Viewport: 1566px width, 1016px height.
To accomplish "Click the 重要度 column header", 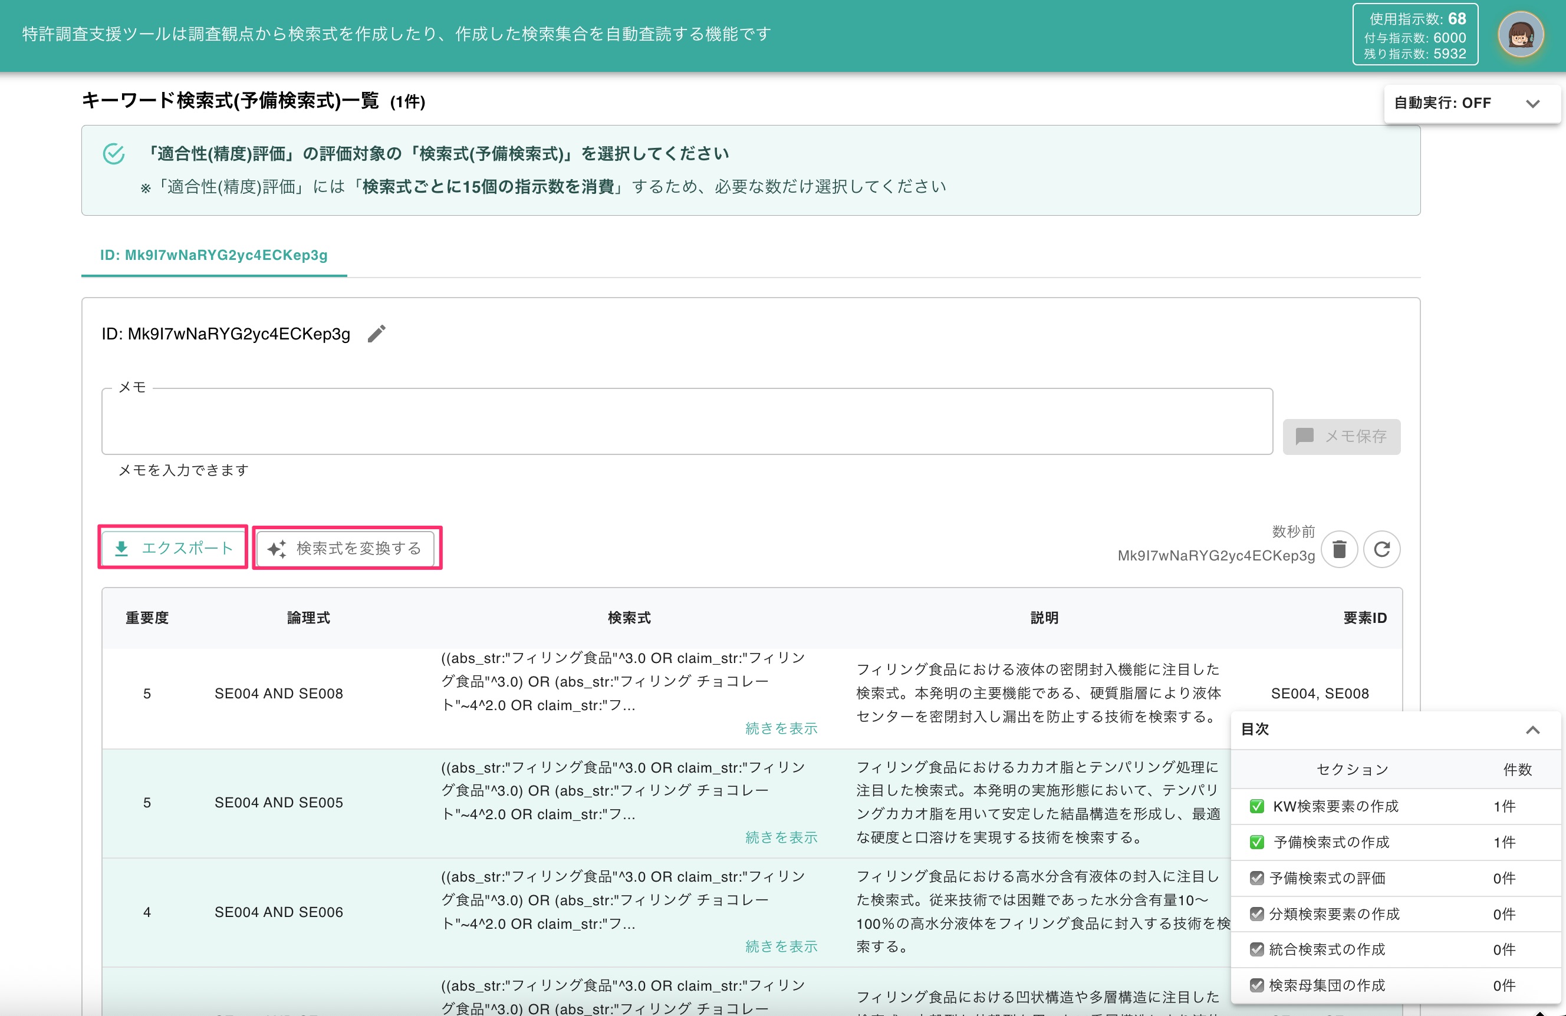I will coord(147,618).
